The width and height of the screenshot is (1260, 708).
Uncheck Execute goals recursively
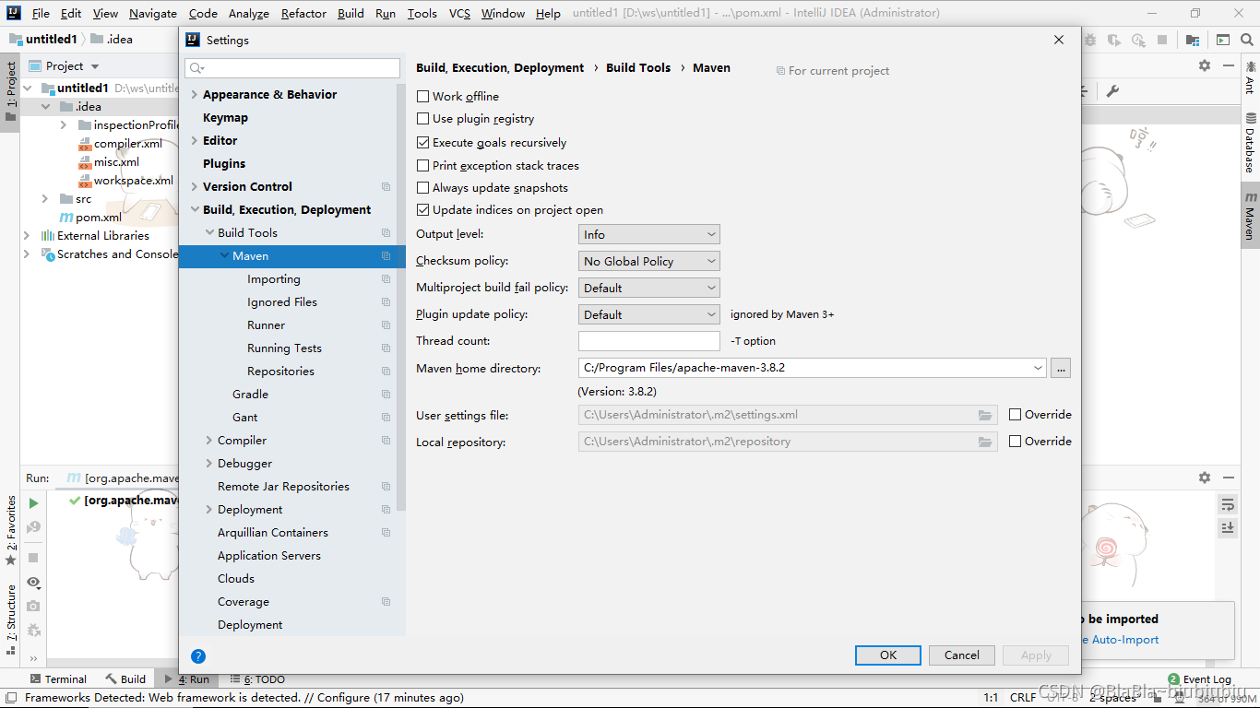tap(423, 143)
